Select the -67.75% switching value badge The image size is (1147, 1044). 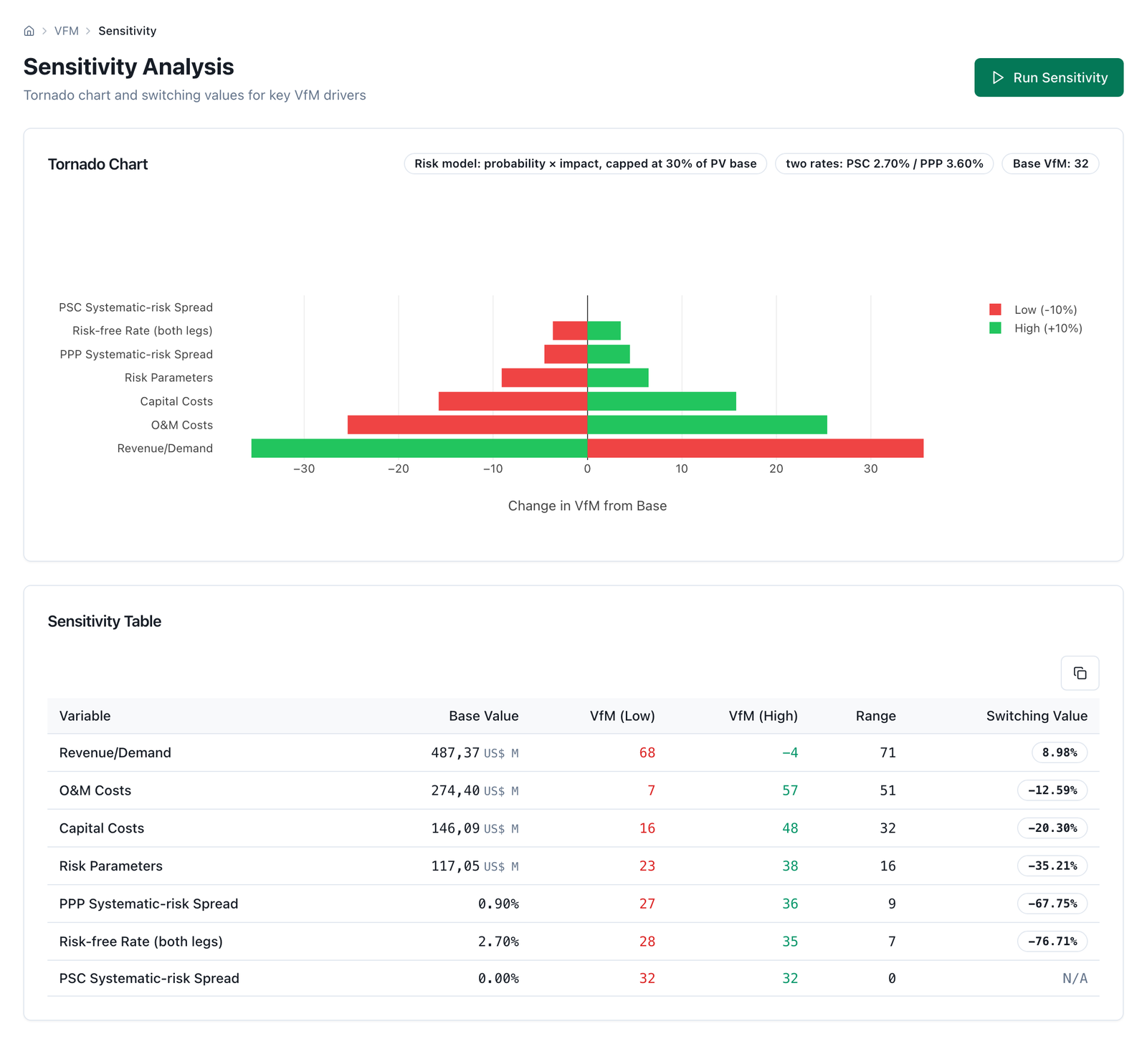(1052, 904)
